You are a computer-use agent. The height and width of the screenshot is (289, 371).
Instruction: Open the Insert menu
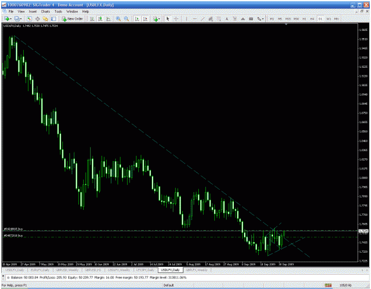click(33, 11)
